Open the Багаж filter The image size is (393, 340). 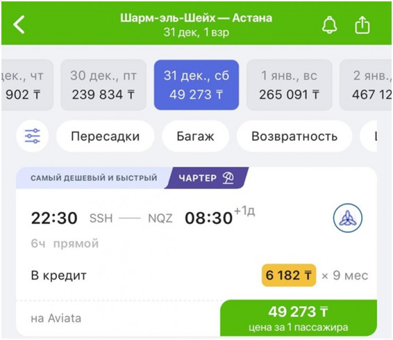pyautogui.click(x=195, y=137)
